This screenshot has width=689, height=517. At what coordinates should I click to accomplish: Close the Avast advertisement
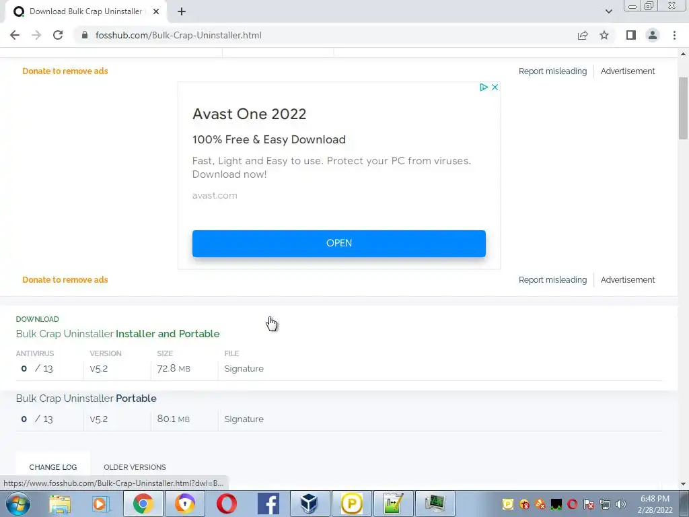[495, 87]
